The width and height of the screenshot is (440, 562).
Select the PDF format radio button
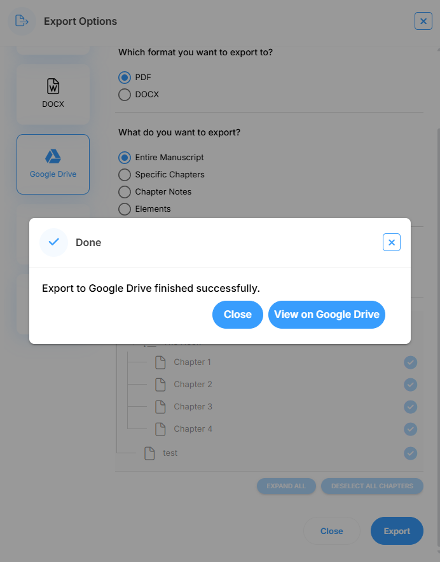click(125, 78)
